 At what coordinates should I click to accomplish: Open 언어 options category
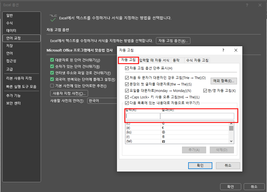21,53
